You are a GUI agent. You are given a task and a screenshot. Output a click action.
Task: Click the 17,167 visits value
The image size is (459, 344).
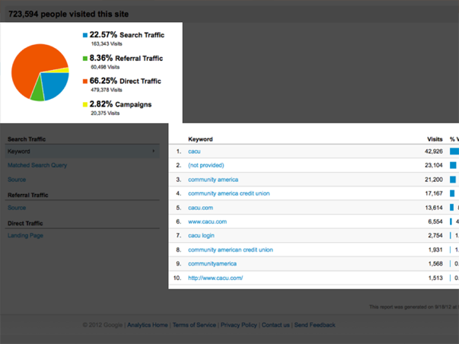pos(434,193)
